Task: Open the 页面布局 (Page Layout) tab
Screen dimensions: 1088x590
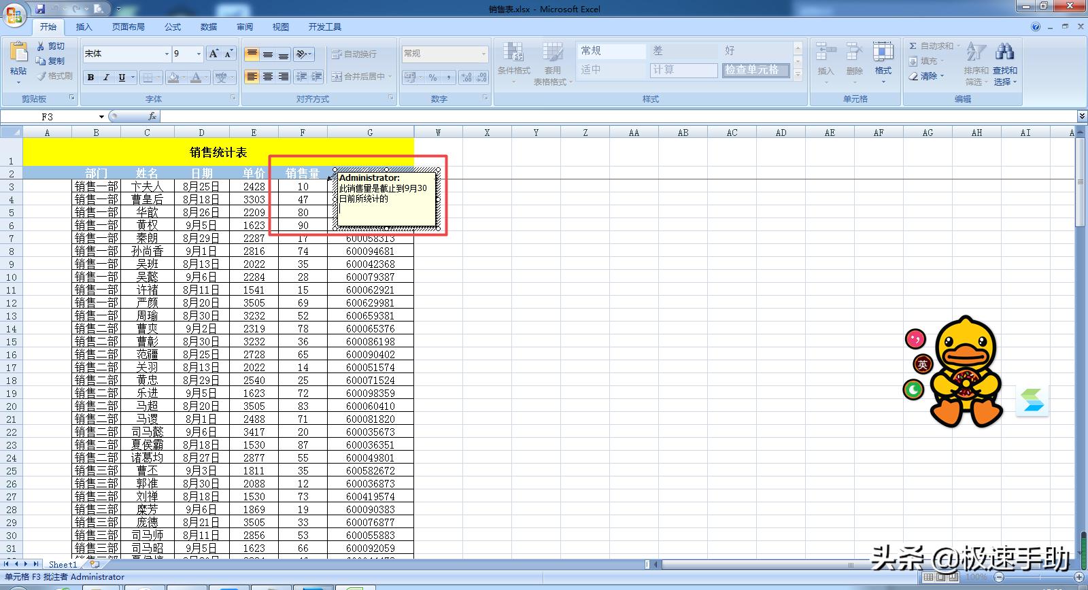Action: coord(129,27)
